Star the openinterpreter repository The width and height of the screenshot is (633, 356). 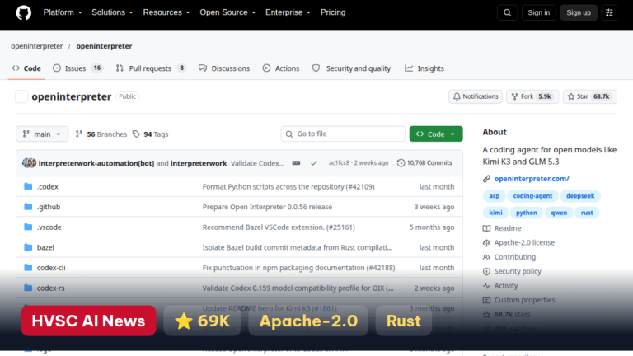click(x=590, y=96)
